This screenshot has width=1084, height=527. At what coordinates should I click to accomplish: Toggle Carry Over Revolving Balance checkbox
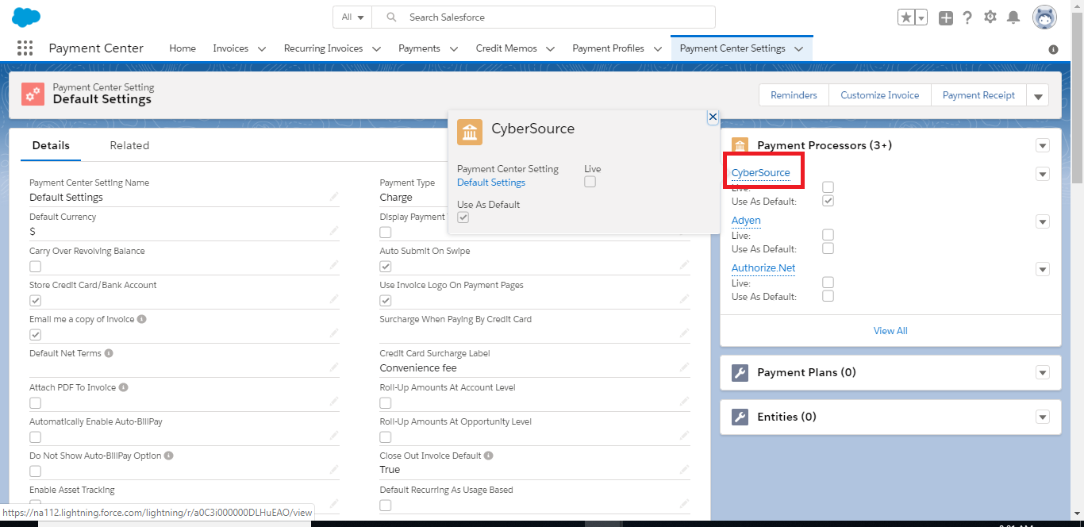tap(35, 267)
